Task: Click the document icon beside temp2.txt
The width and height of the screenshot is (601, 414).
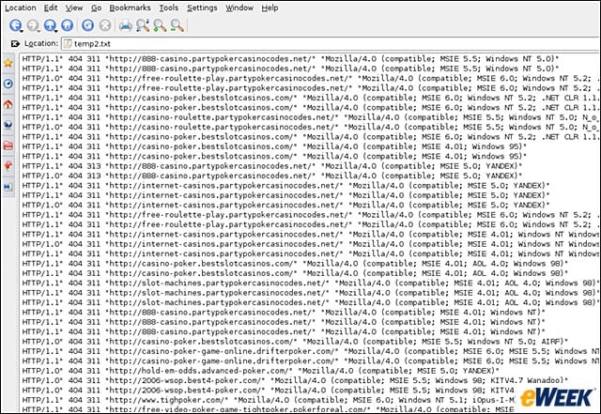Action: coord(68,44)
